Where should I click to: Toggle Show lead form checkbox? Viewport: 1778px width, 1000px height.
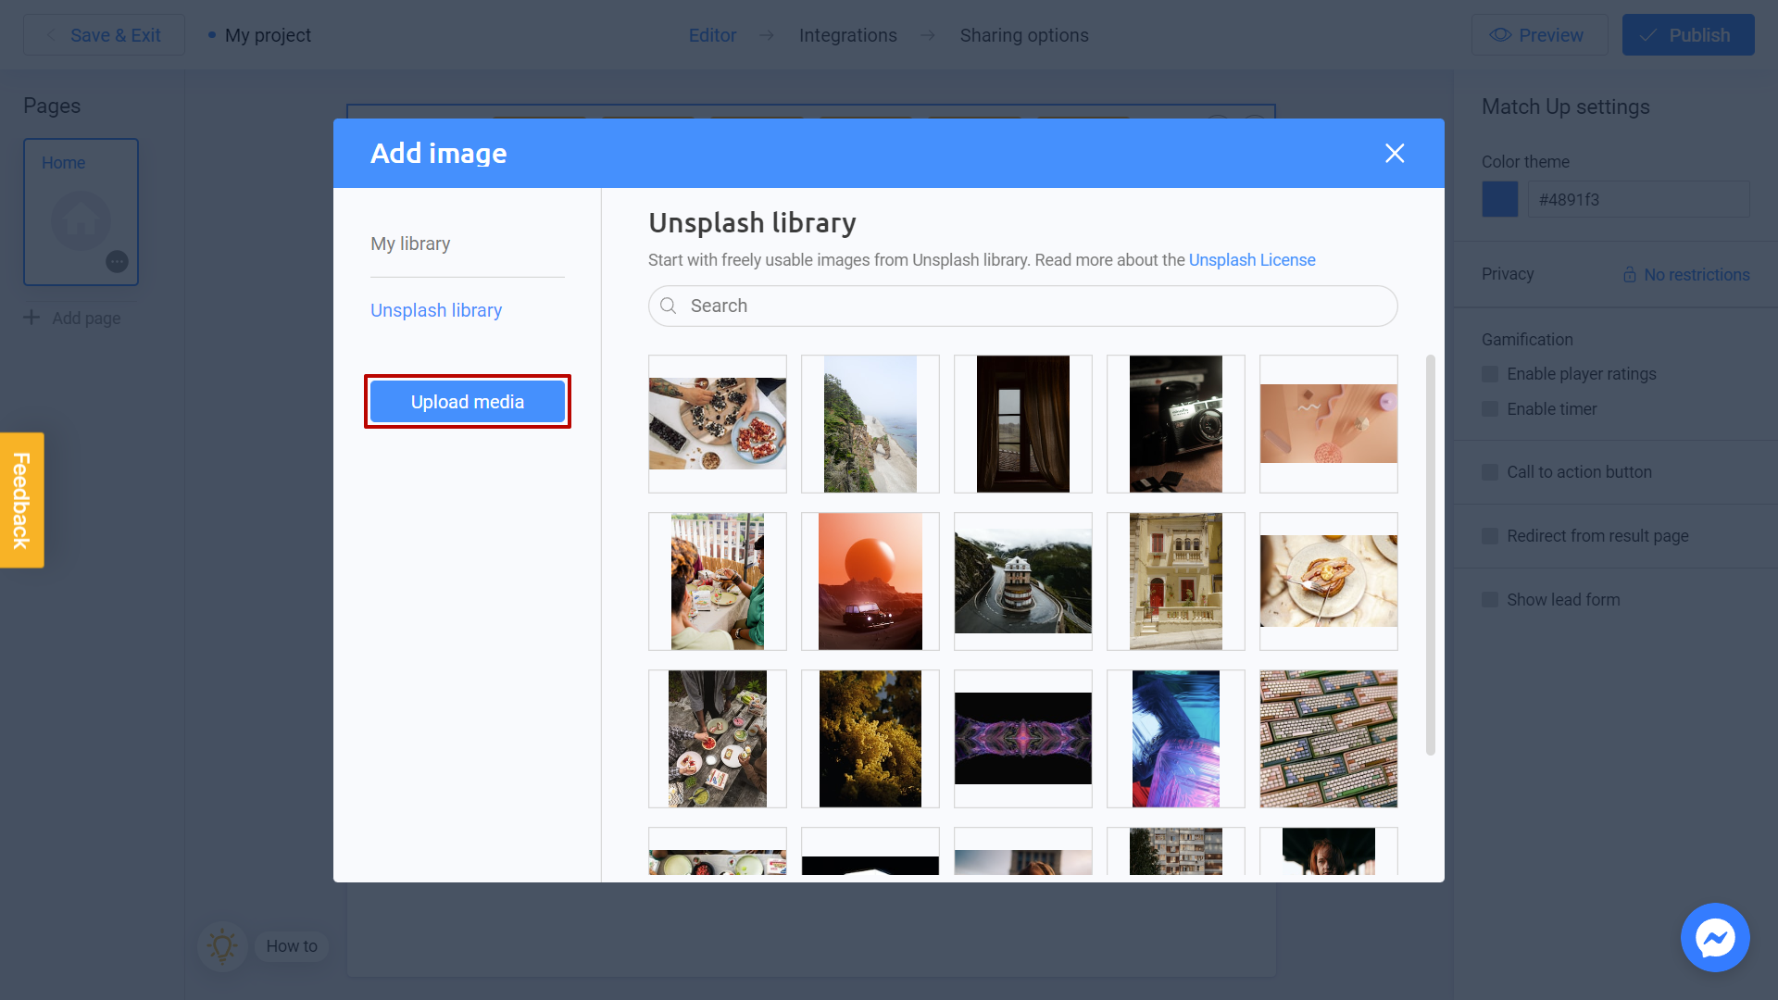[x=1490, y=599]
